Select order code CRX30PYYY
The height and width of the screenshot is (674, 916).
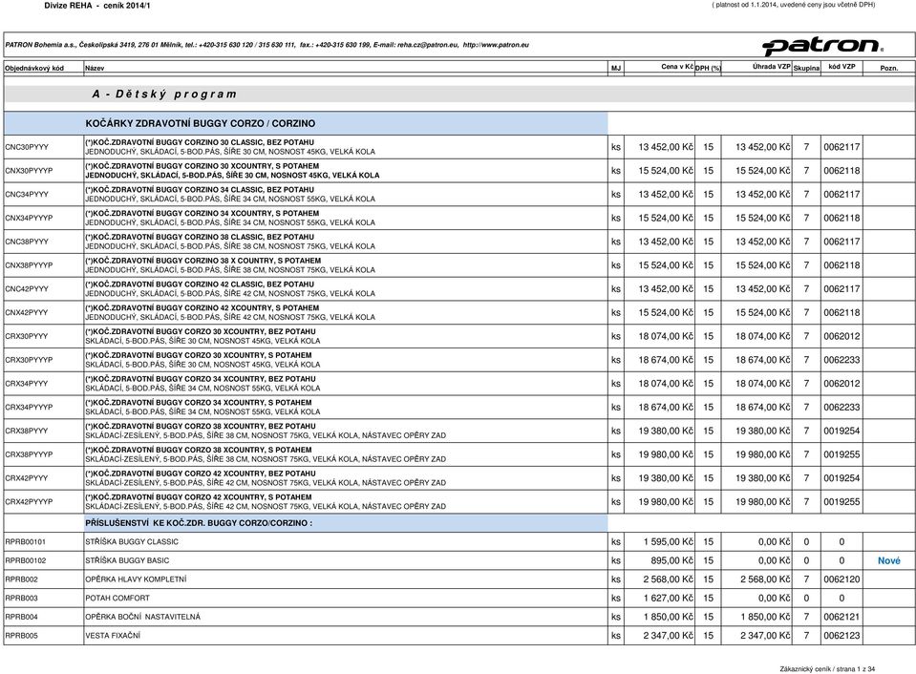pyautogui.click(x=27, y=336)
